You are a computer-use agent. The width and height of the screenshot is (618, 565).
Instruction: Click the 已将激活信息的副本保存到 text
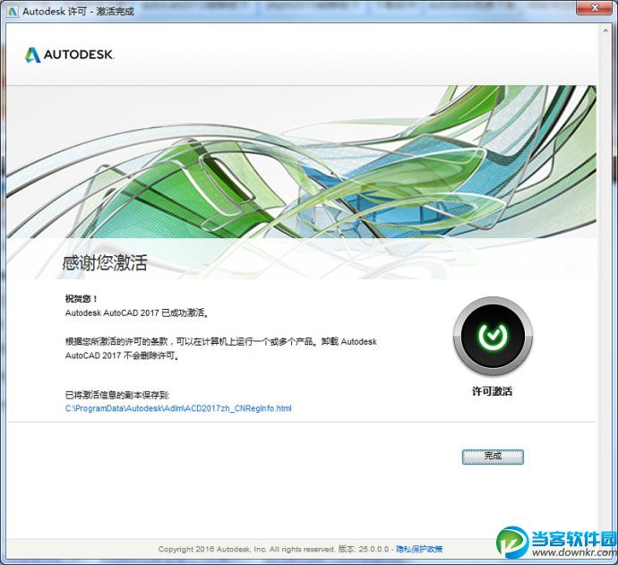[117, 395]
